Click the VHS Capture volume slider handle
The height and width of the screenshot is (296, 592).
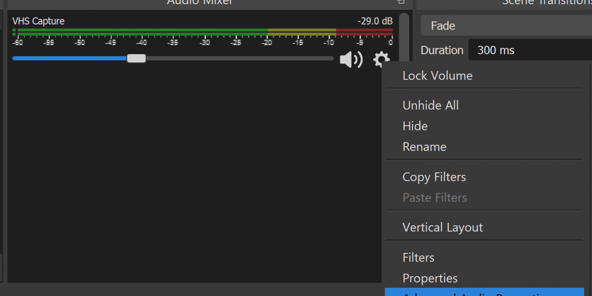[x=136, y=58]
